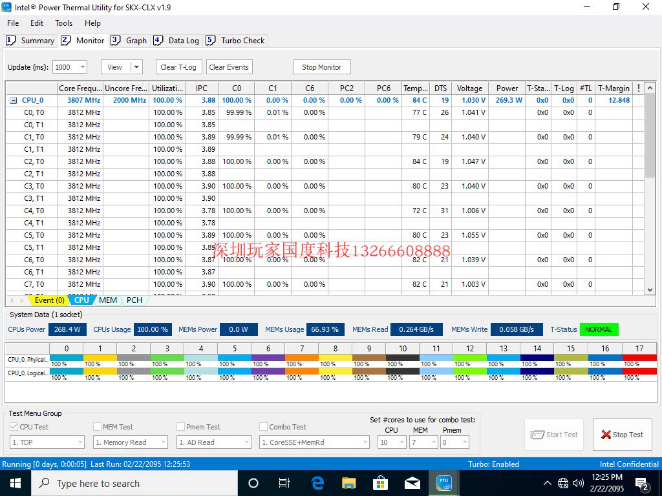Open Task View on the taskbar
The image size is (662, 496).
(284, 483)
